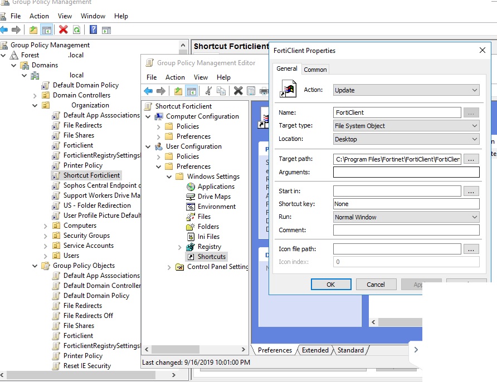This screenshot has width=497, height=382.
Task: Switch to Common tab in FortiClient Properties
Action: coord(315,70)
